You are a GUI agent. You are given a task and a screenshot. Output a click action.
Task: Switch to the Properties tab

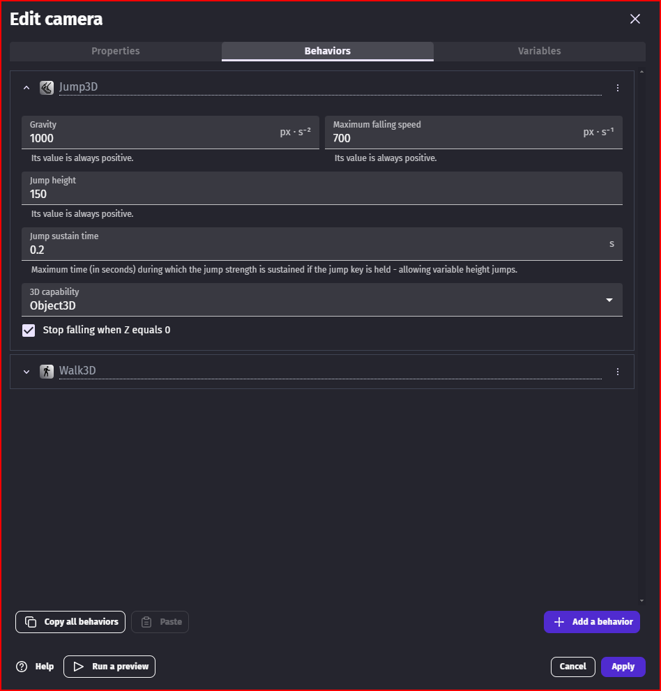click(116, 51)
